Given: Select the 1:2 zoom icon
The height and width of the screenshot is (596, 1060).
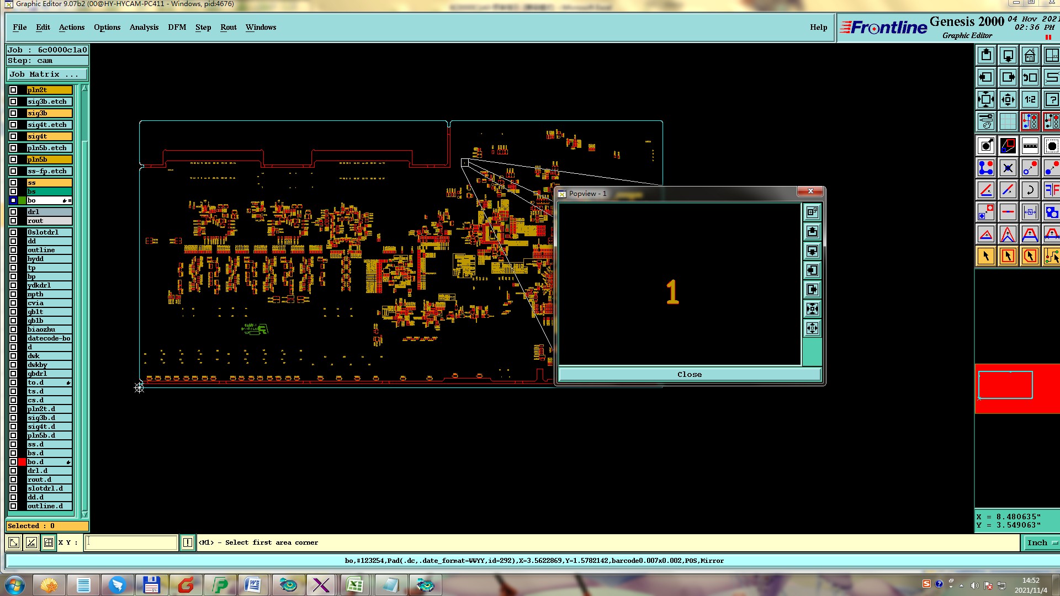Looking at the screenshot, I should click(1030, 100).
